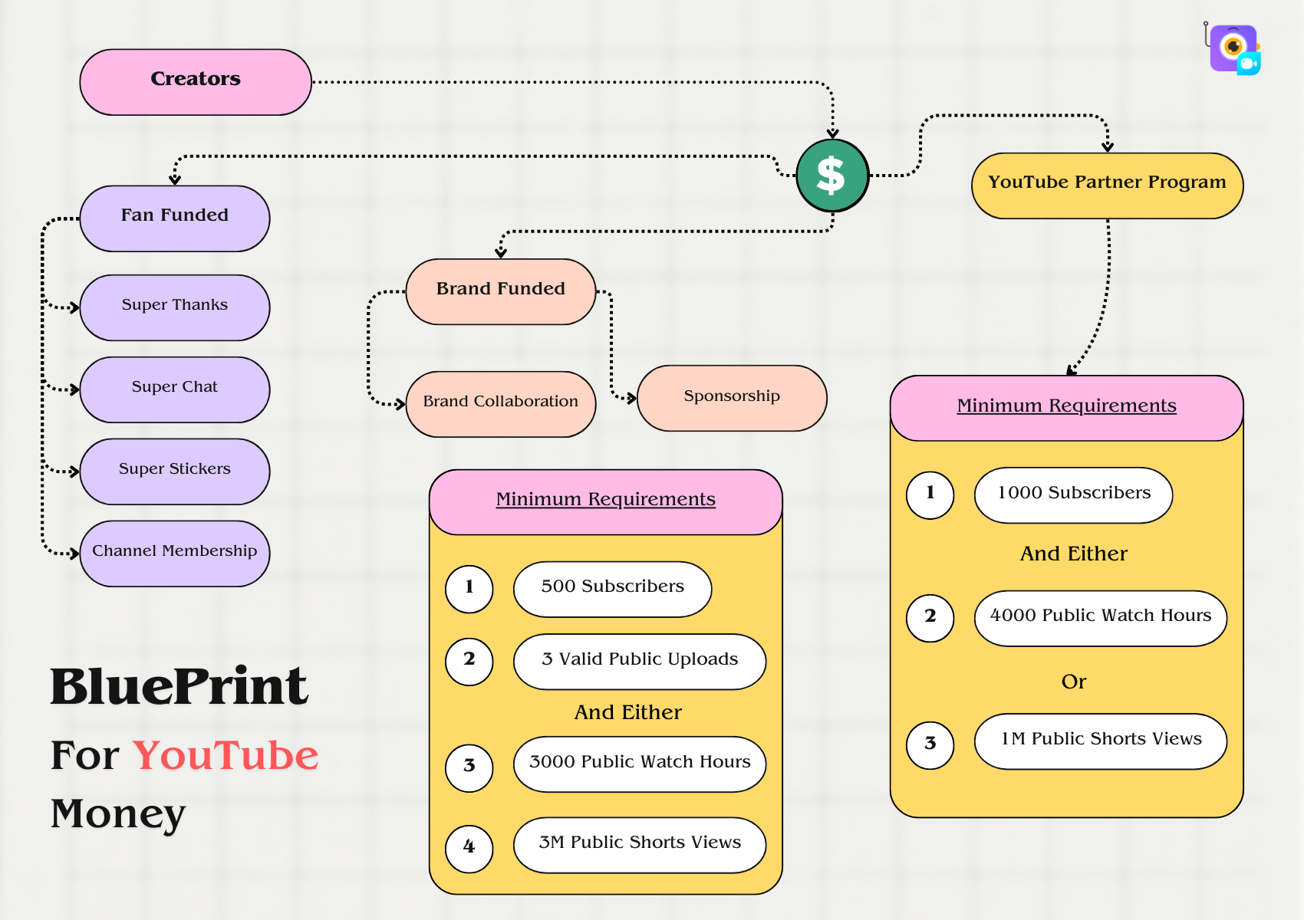
Task: Select the Creators node
Action: 196,82
